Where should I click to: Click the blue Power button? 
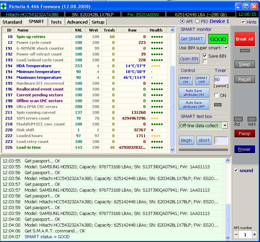click(245, 149)
